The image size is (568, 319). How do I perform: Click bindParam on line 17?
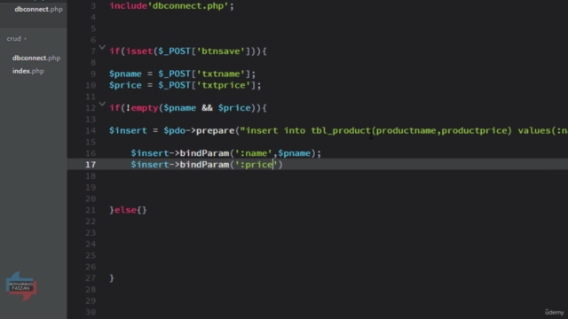coord(204,165)
